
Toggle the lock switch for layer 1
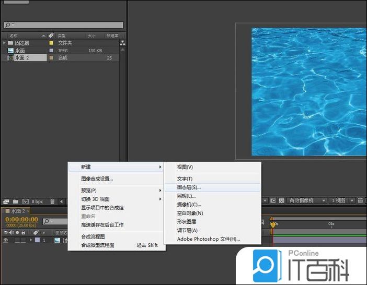tap(24, 240)
